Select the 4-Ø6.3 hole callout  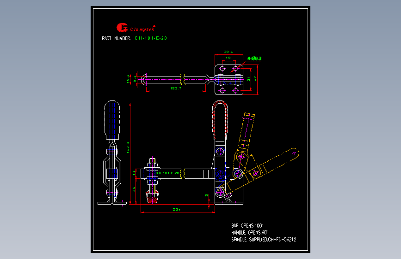pyautogui.click(x=254, y=59)
